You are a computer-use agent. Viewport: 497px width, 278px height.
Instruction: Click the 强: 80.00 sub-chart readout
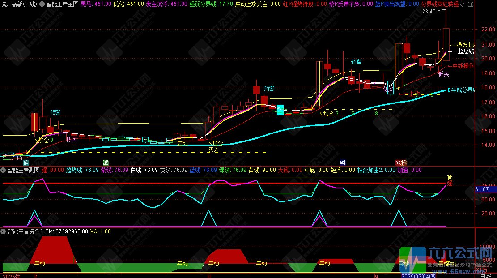tap(53, 170)
